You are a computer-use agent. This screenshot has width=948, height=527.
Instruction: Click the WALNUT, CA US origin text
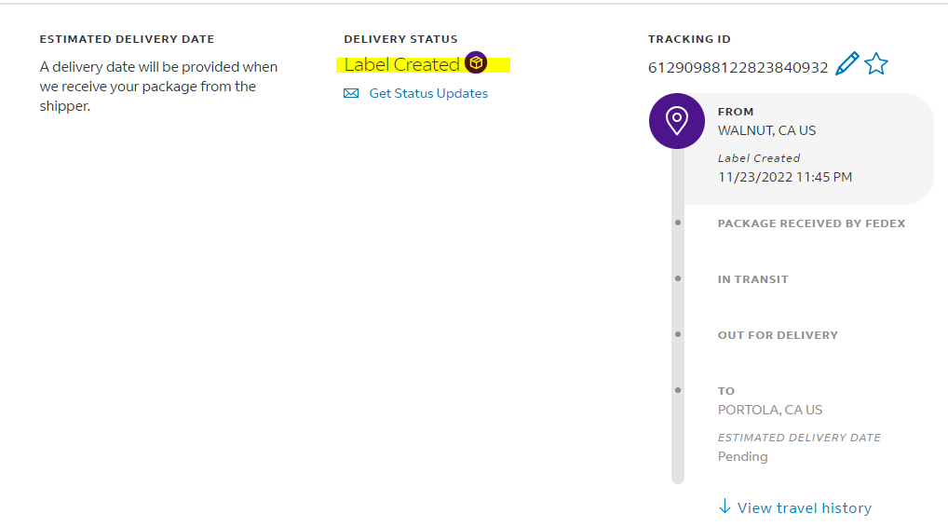(x=766, y=130)
